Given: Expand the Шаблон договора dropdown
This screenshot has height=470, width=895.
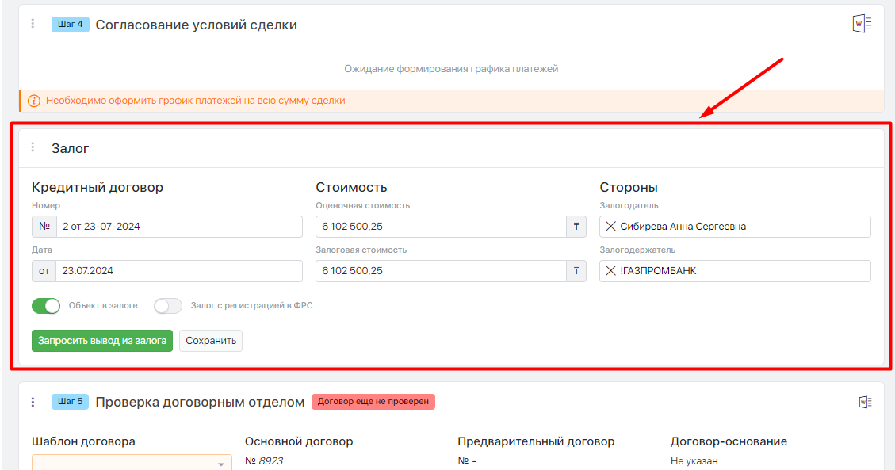Looking at the screenshot, I should click(132, 463).
